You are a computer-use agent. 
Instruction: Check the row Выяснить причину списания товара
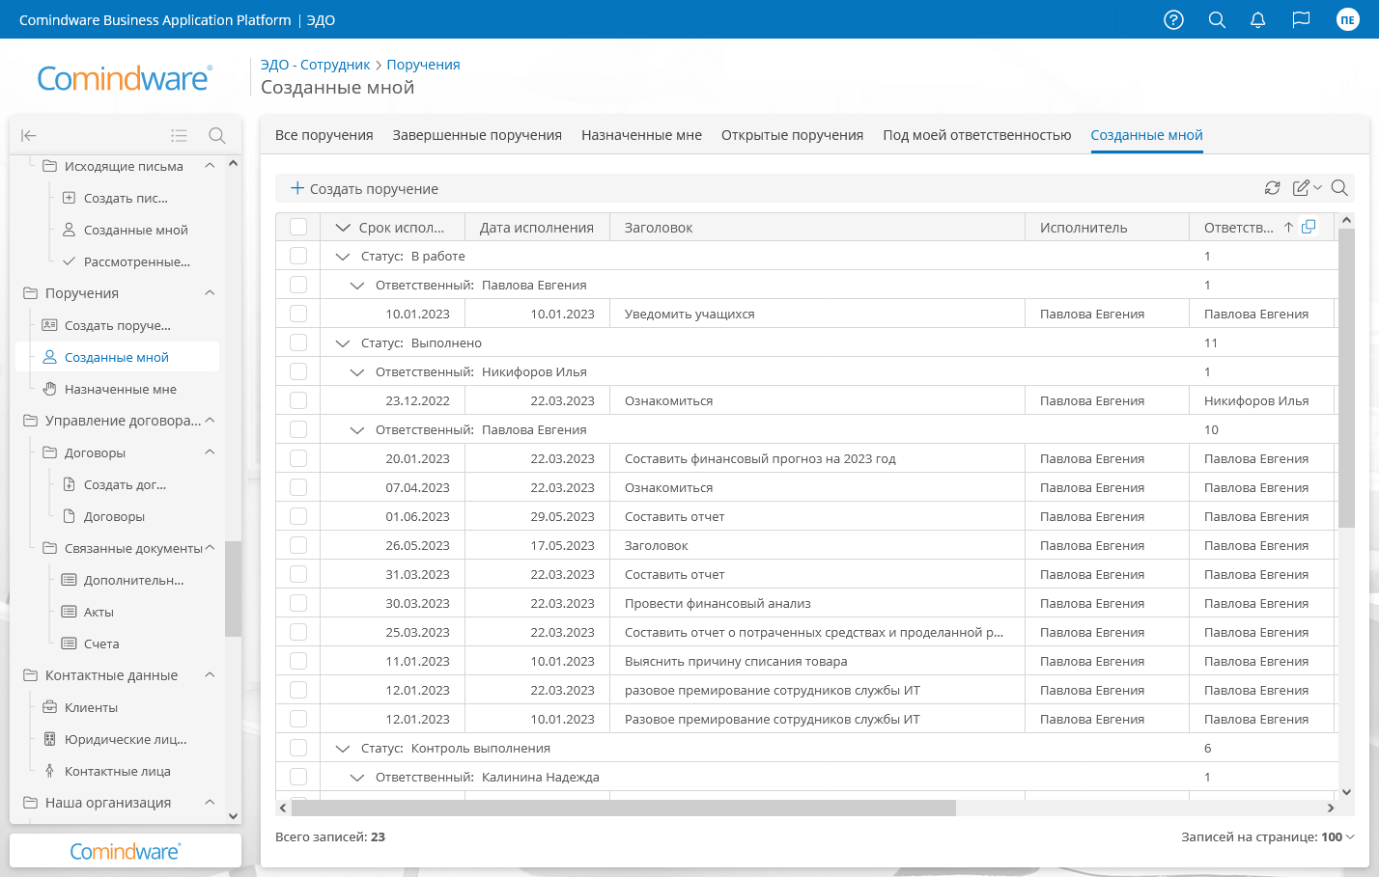[x=298, y=661]
